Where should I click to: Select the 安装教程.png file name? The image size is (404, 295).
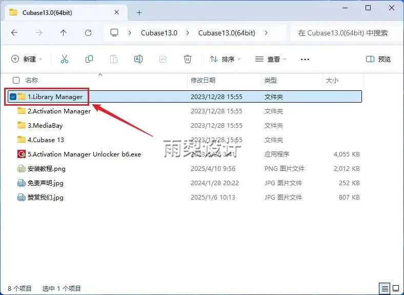point(46,169)
